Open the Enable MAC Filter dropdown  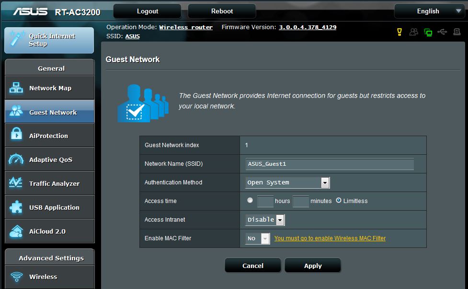pyautogui.click(x=258, y=238)
